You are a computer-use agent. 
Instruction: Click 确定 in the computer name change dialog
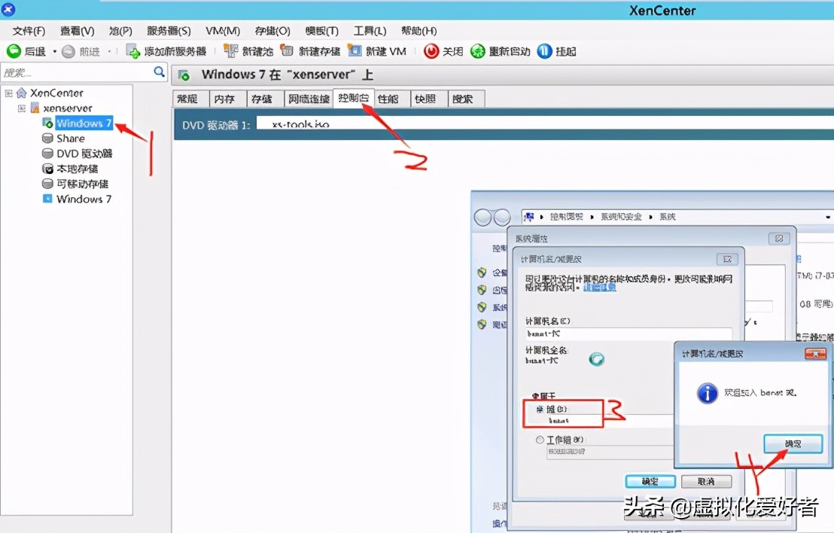(x=650, y=481)
